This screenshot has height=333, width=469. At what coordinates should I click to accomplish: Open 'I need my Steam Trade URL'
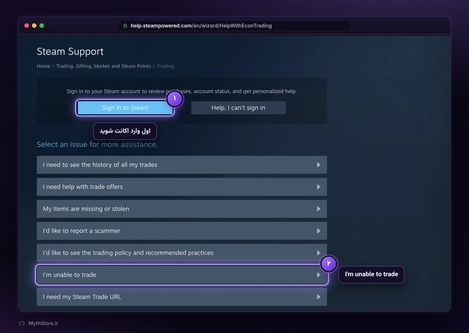point(182,297)
